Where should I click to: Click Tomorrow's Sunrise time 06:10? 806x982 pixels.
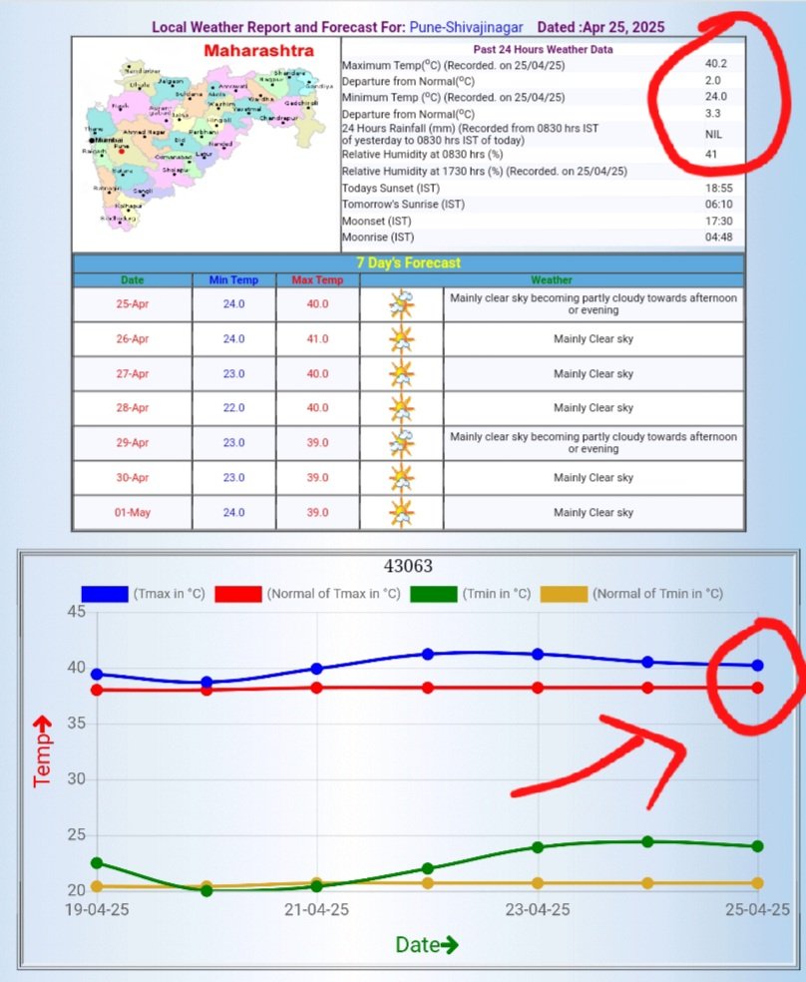point(719,205)
